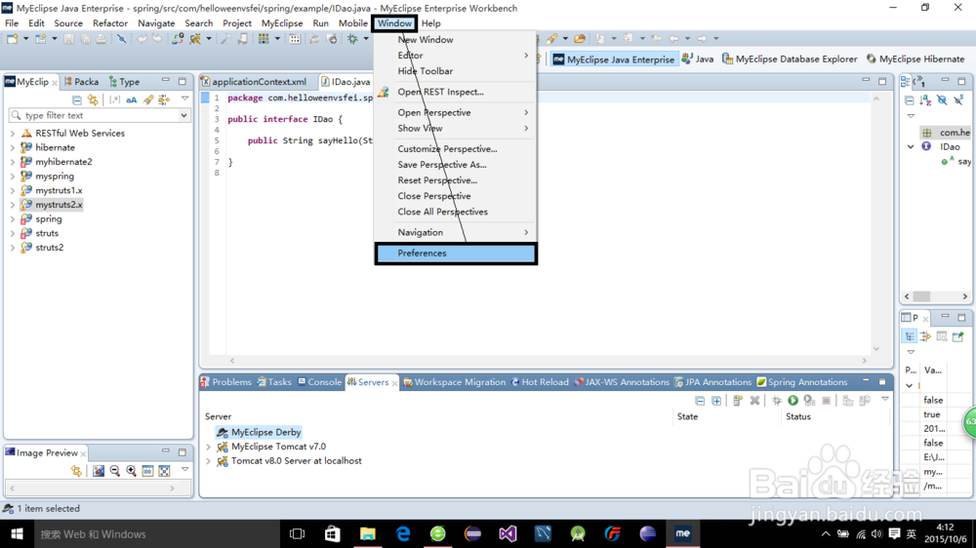Select the struts2 project in explorer
Image resolution: width=976 pixels, height=548 pixels.
(x=49, y=248)
